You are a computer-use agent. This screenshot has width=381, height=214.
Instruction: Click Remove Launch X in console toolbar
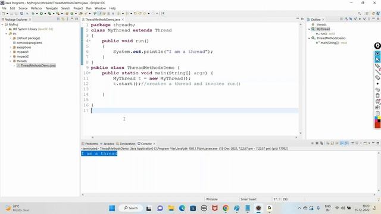click(x=317, y=143)
